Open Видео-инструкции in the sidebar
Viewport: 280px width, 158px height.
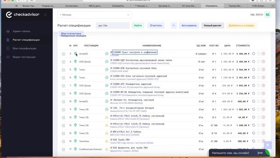coord(24,57)
